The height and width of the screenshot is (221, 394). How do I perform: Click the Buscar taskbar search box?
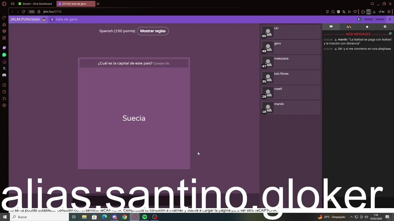coord(39,217)
